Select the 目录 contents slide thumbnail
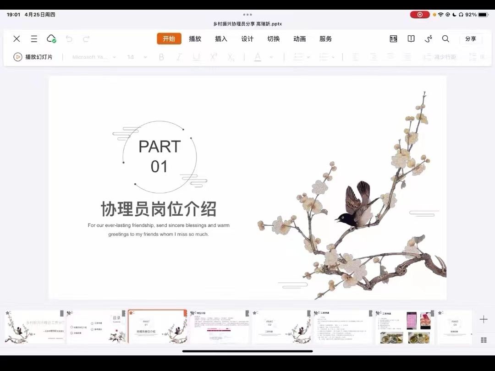495x371 pixels. click(96, 327)
